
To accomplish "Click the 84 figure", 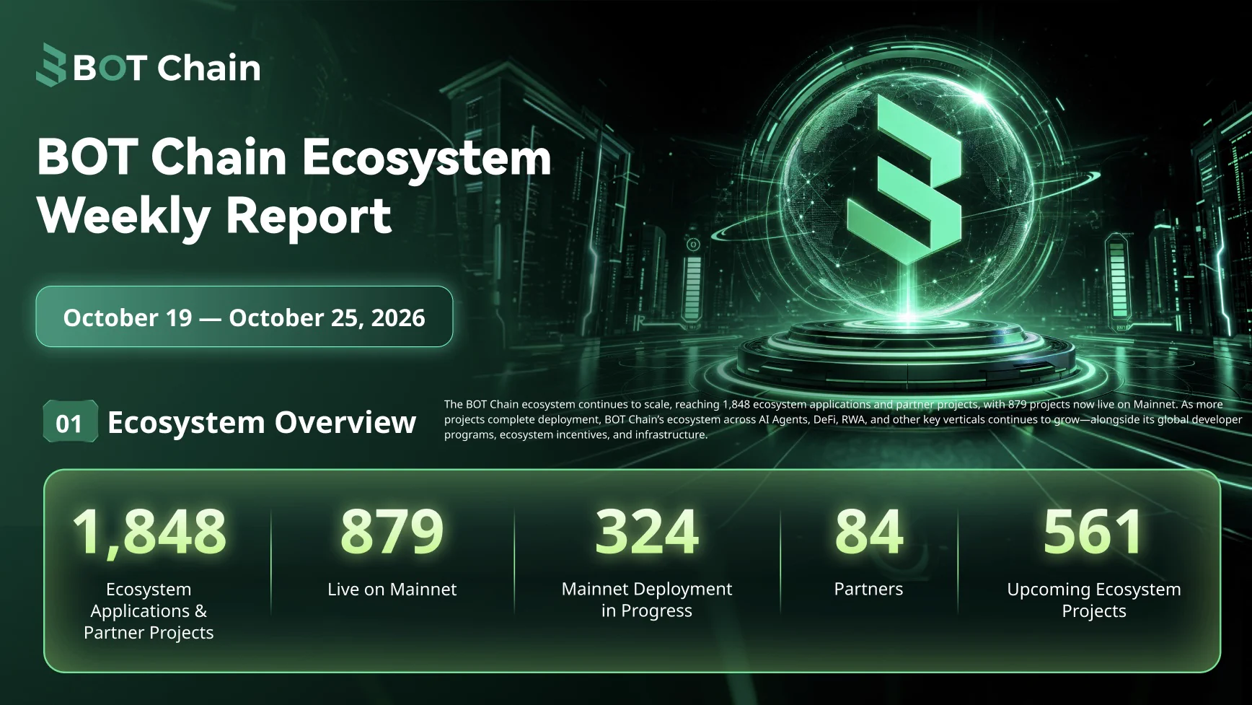I will (x=869, y=532).
